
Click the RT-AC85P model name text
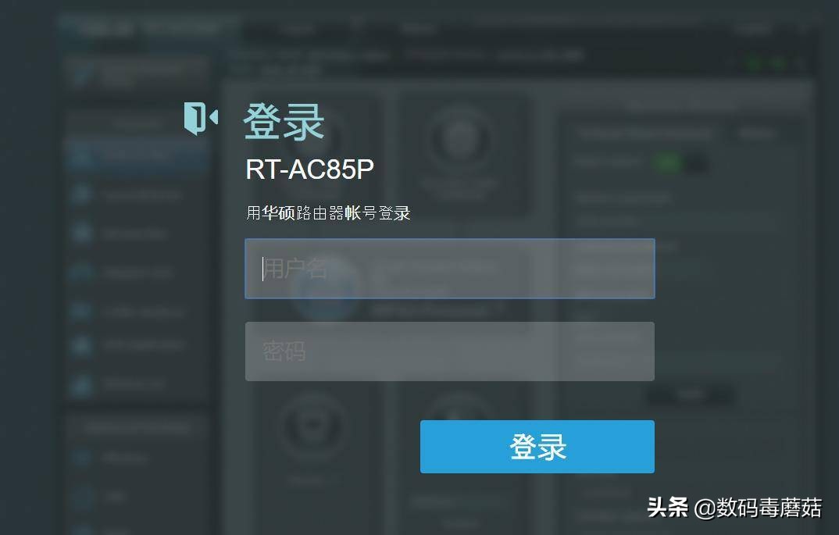309,169
